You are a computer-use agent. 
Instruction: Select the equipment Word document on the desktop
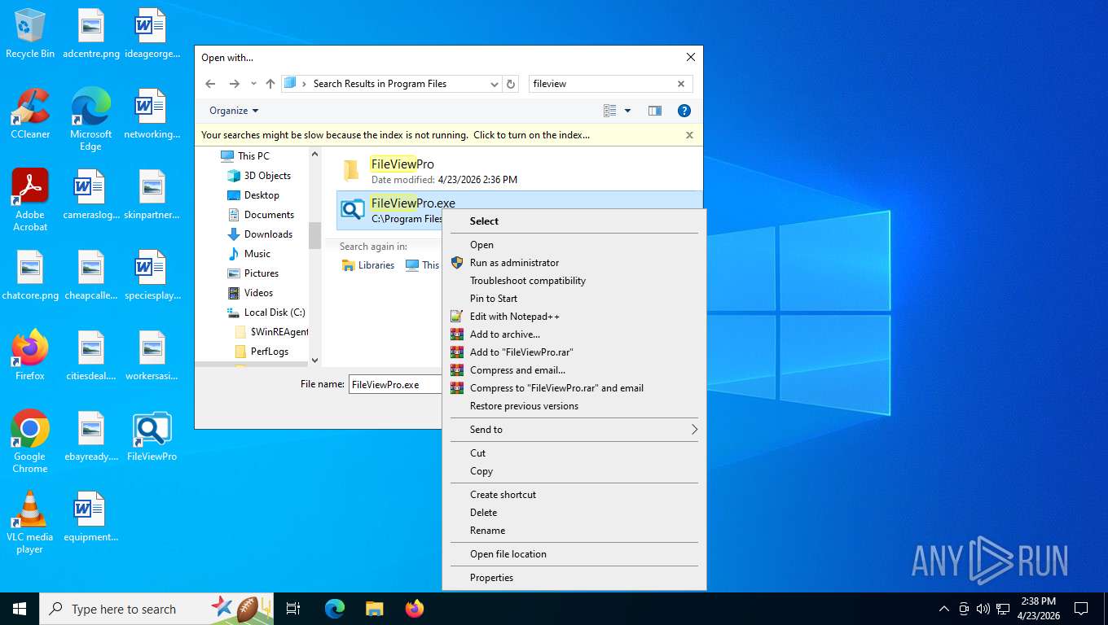pos(90,517)
